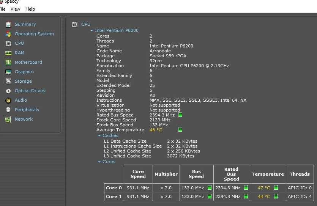This screenshot has width=317, height=206.
Task: Open the Motherboard section
Action: click(28, 62)
